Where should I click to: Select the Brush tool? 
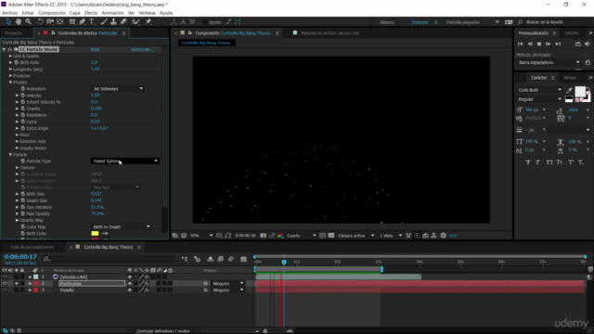[x=104, y=22]
